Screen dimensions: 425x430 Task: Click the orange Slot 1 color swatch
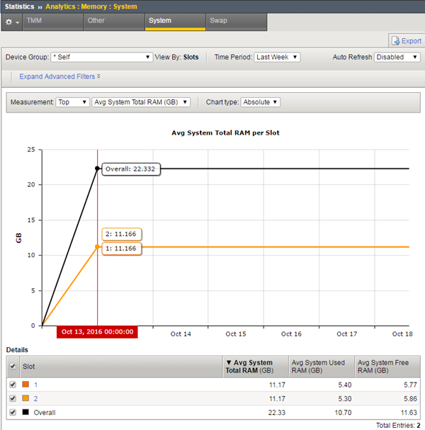pyautogui.click(x=28, y=385)
